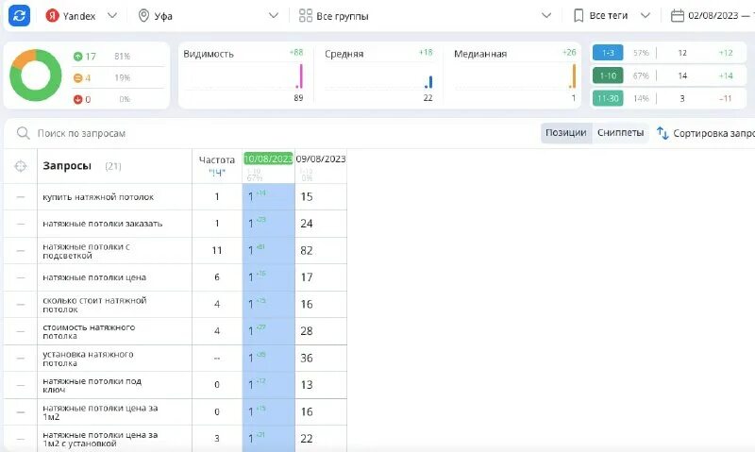Click the search magnifier icon

[x=23, y=133]
